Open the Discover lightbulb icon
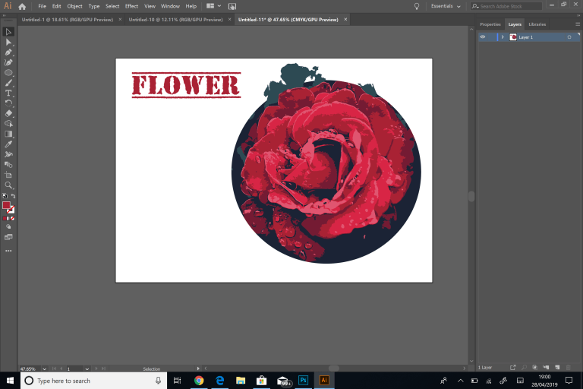 pos(417,6)
